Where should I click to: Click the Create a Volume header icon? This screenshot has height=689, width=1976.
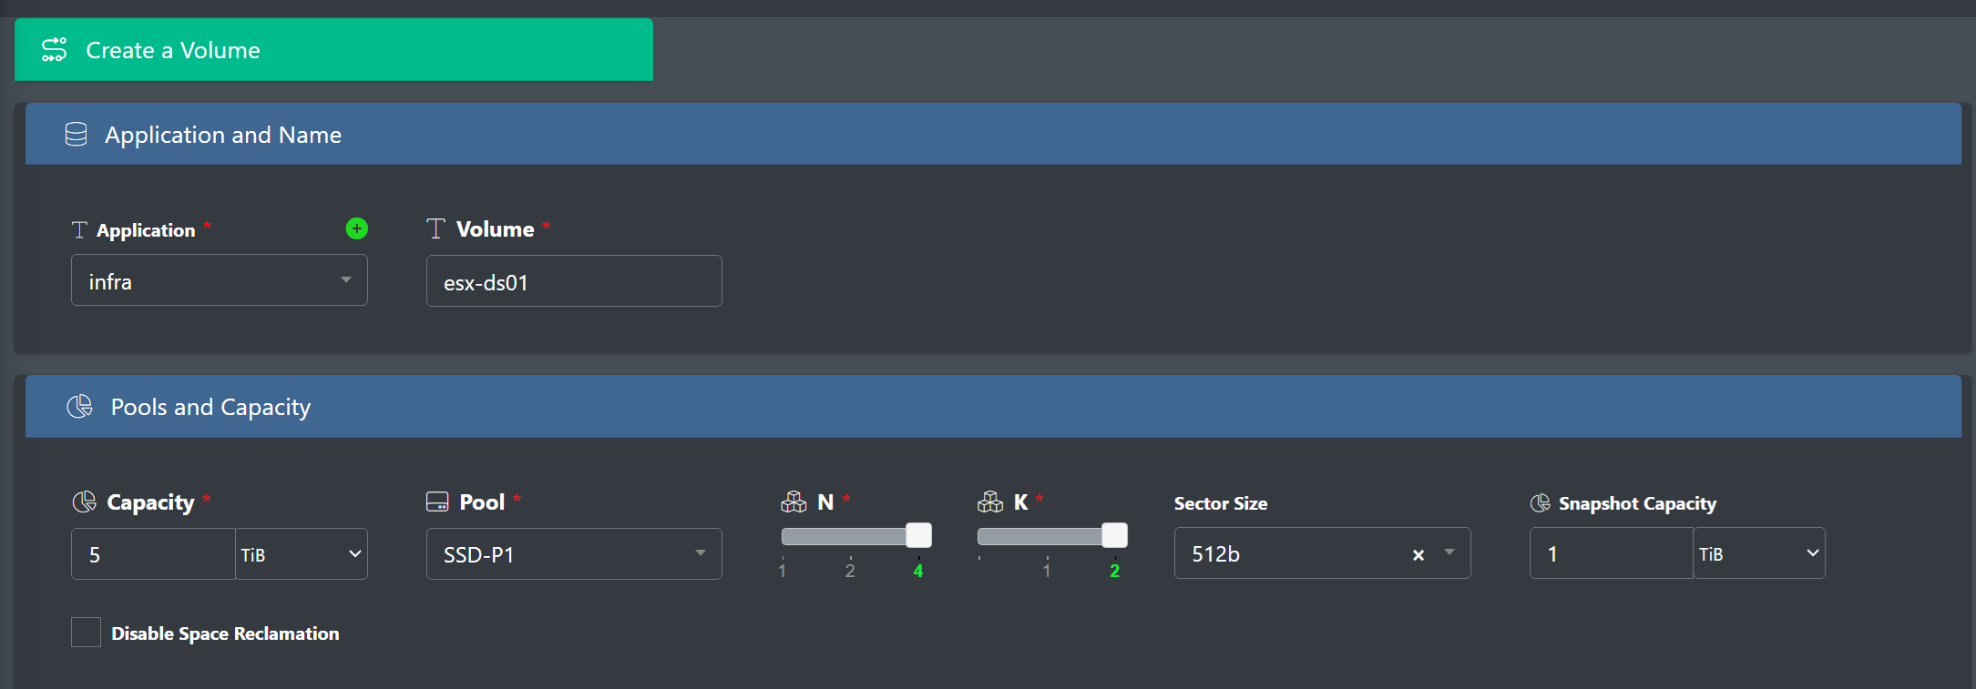(55, 50)
